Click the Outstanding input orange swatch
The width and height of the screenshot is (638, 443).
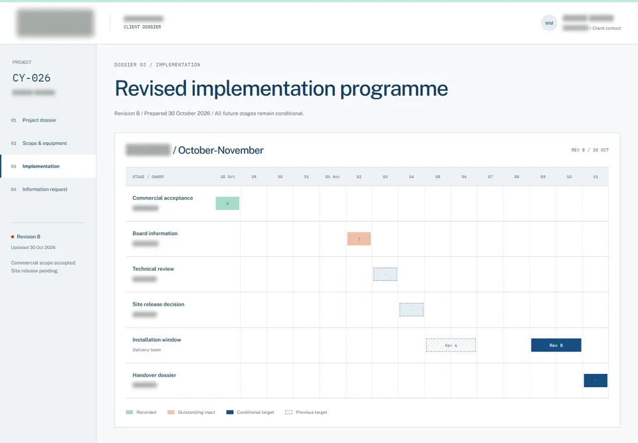click(171, 412)
